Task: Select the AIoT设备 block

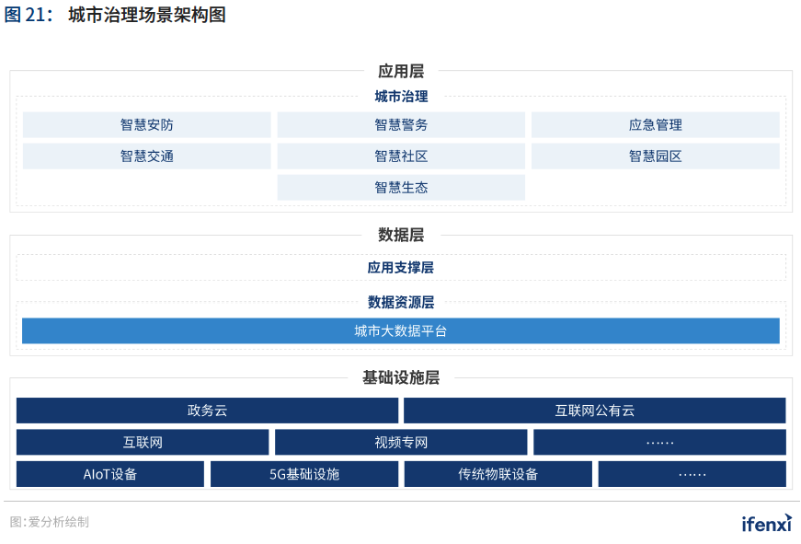Action: (x=109, y=474)
